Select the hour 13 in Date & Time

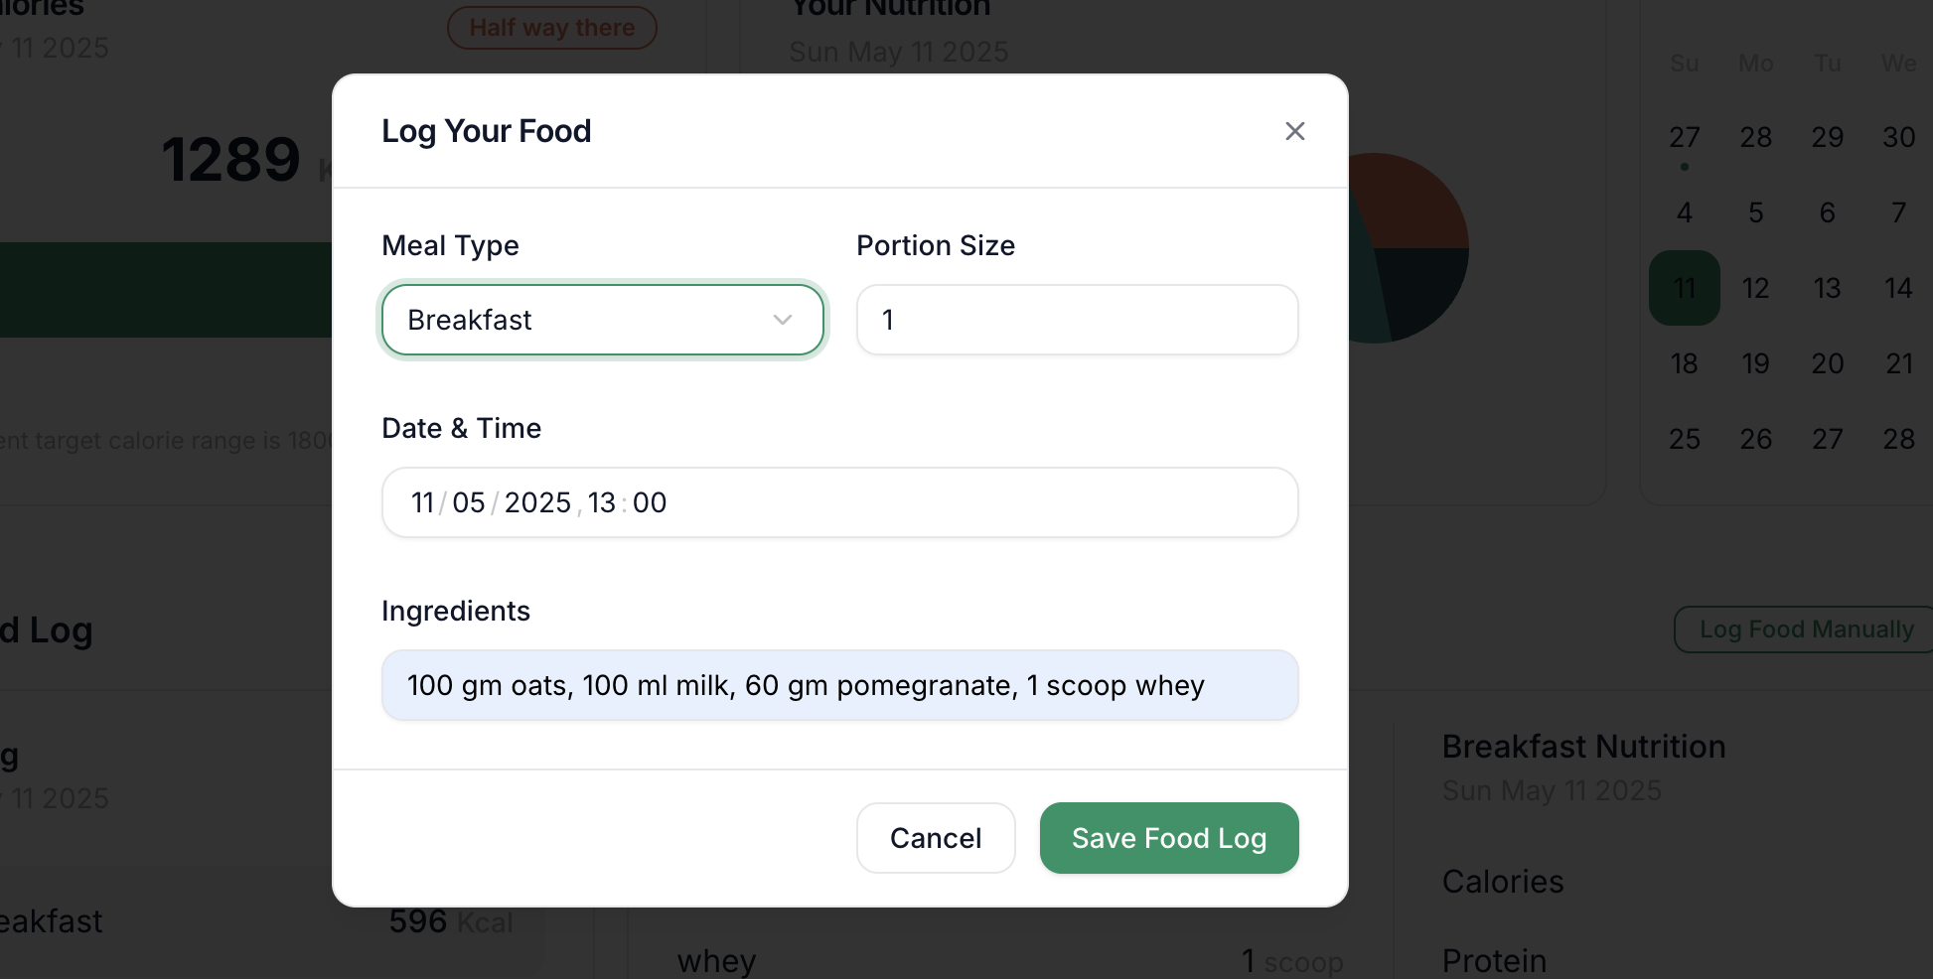pos(602,502)
